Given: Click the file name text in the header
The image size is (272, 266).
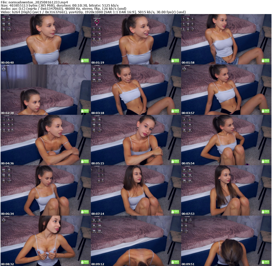Looking at the screenshot, I should 34,2.
